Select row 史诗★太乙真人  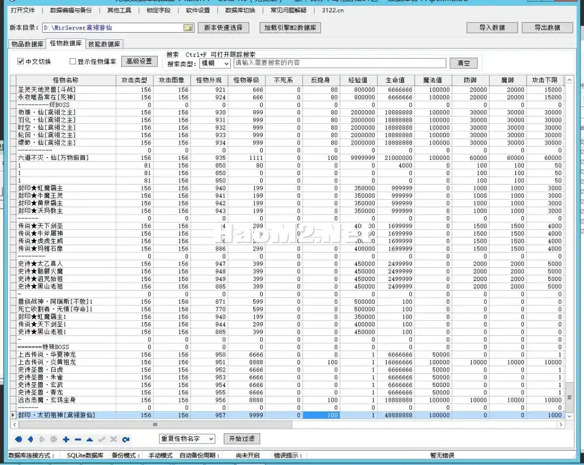(287, 264)
